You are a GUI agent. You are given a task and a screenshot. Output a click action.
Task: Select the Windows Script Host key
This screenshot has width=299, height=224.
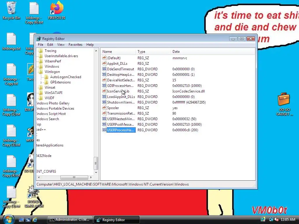(x=51, y=114)
